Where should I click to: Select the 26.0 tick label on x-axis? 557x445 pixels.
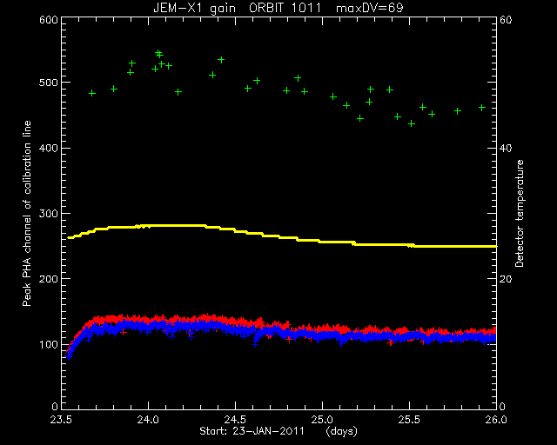coord(496,420)
